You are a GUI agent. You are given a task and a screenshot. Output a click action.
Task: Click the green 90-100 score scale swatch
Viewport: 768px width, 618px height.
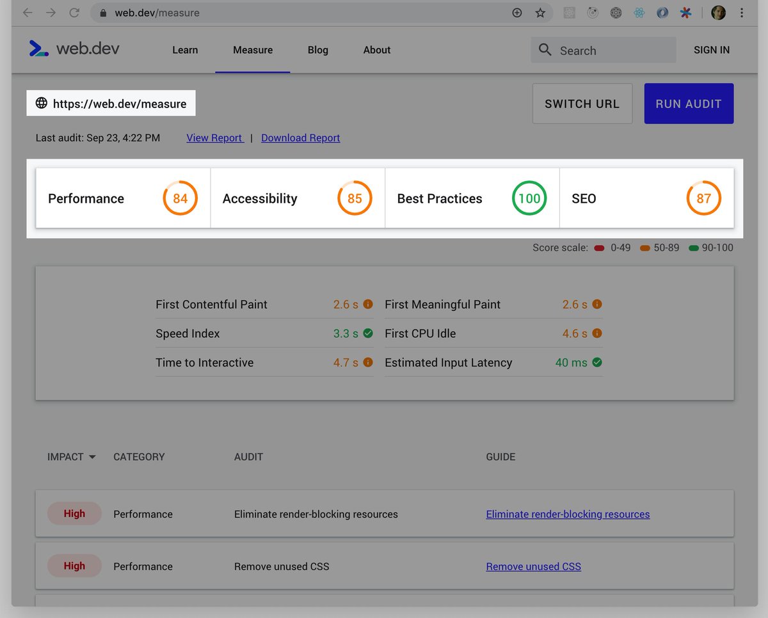(694, 248)
